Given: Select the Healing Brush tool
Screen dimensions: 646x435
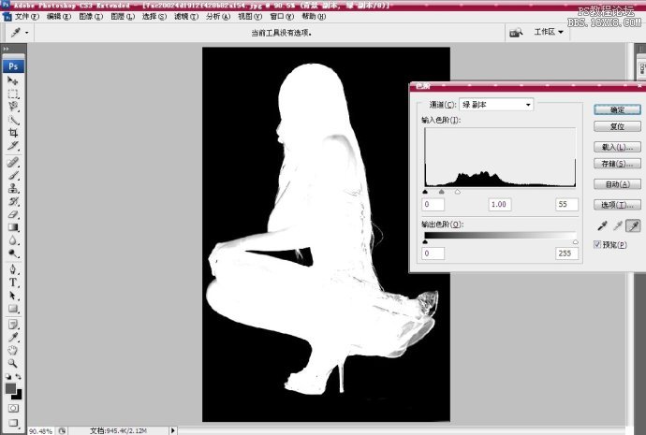Looking at the screenshot, I should click(13, 162).
